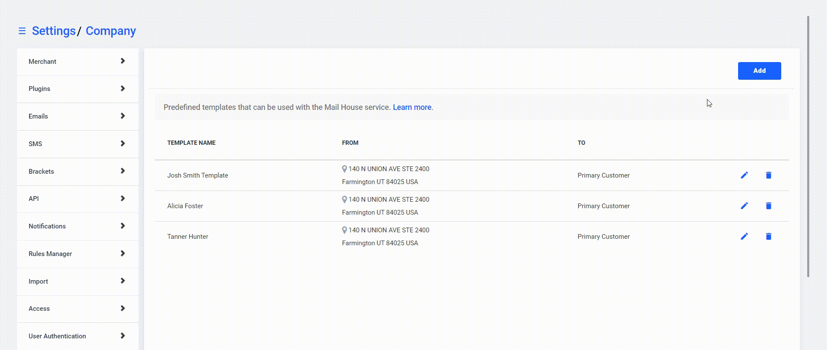Remove Alicia Foster using the trash icon

point(768,206)
